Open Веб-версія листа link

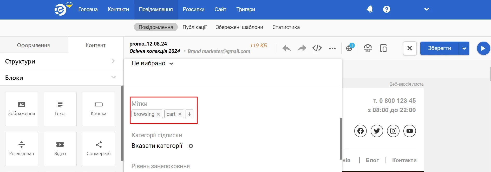[406, 84]
